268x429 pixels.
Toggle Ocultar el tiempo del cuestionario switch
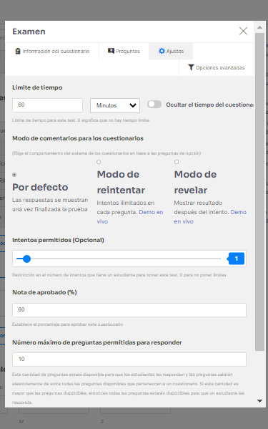click(x=154, y=105)
